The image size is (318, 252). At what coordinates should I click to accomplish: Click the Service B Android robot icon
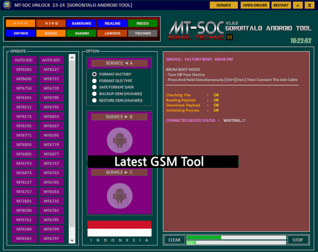(120, 140)
